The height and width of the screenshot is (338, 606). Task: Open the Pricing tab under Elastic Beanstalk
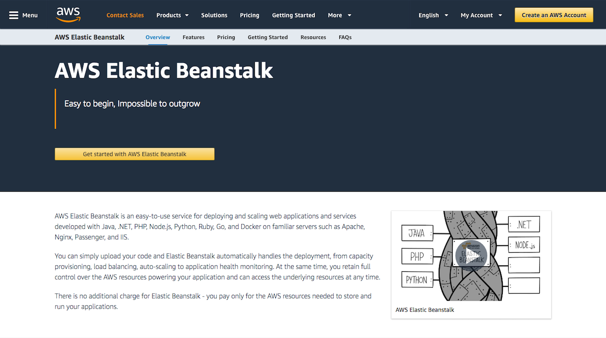[x=226, y=37]
